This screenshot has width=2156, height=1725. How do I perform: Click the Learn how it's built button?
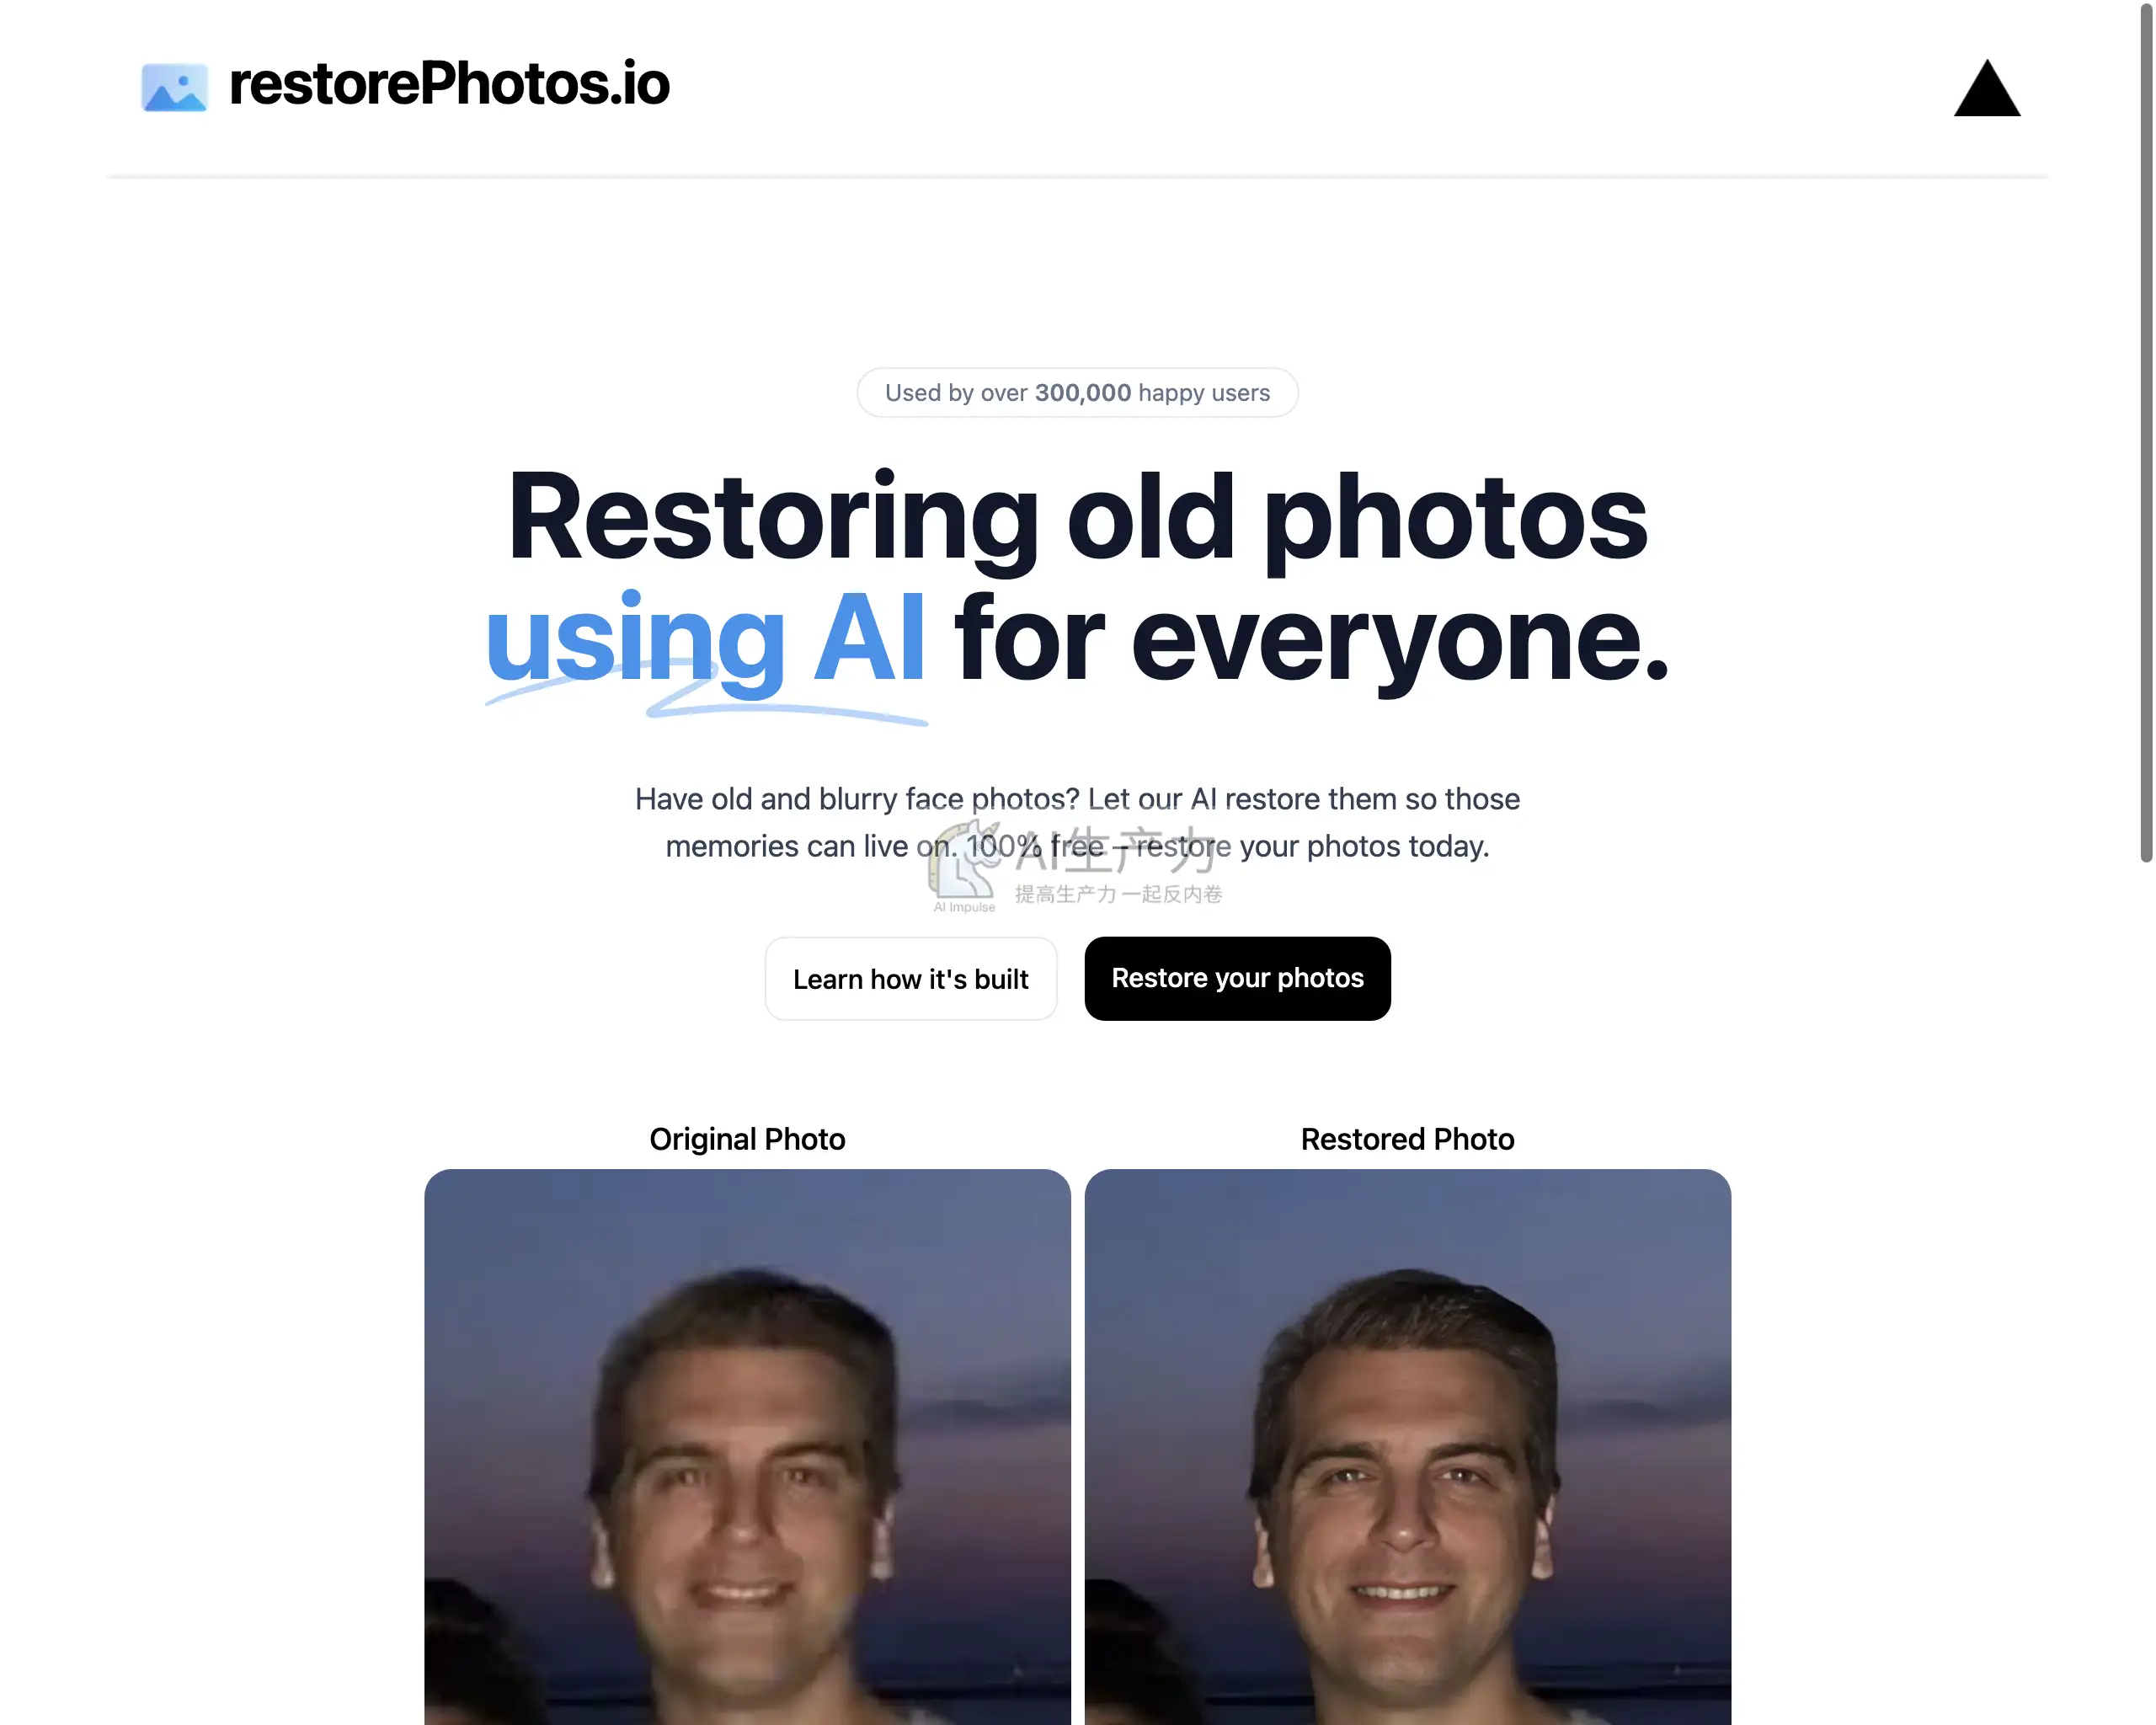910,978
